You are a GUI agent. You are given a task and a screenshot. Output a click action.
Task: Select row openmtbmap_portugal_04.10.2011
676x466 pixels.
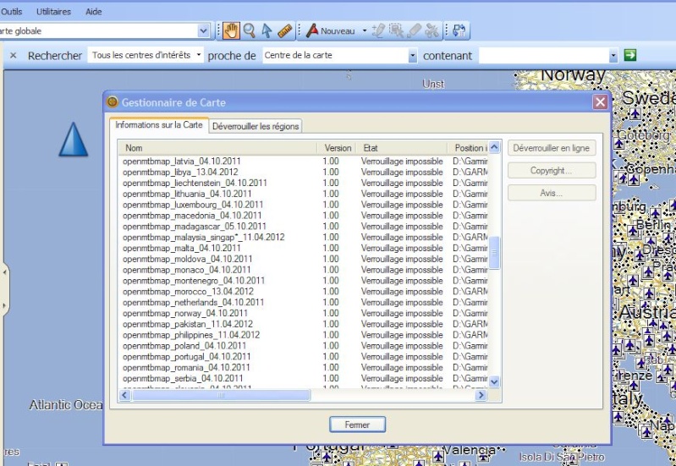tap(304, 357)
